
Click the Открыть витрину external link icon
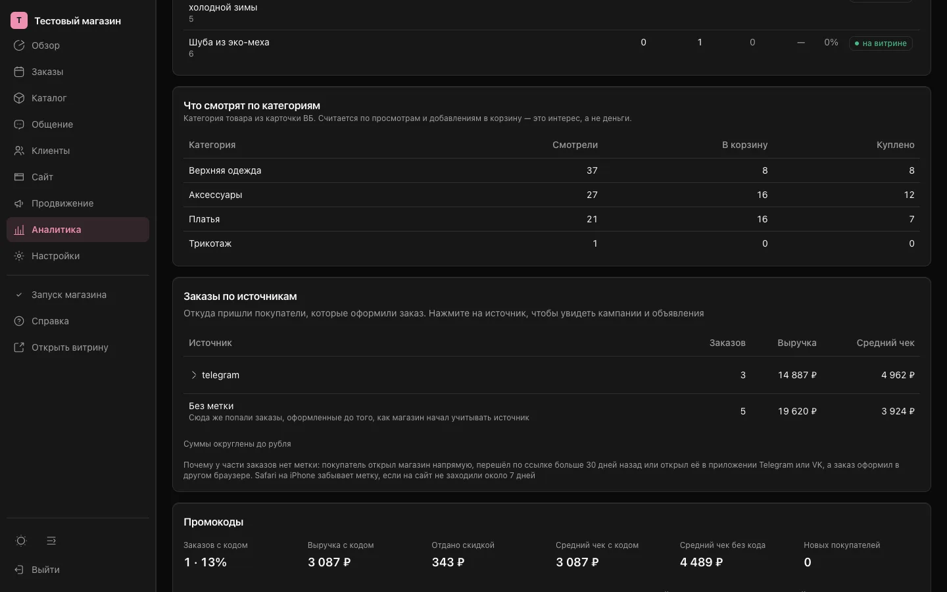(19, 347)
